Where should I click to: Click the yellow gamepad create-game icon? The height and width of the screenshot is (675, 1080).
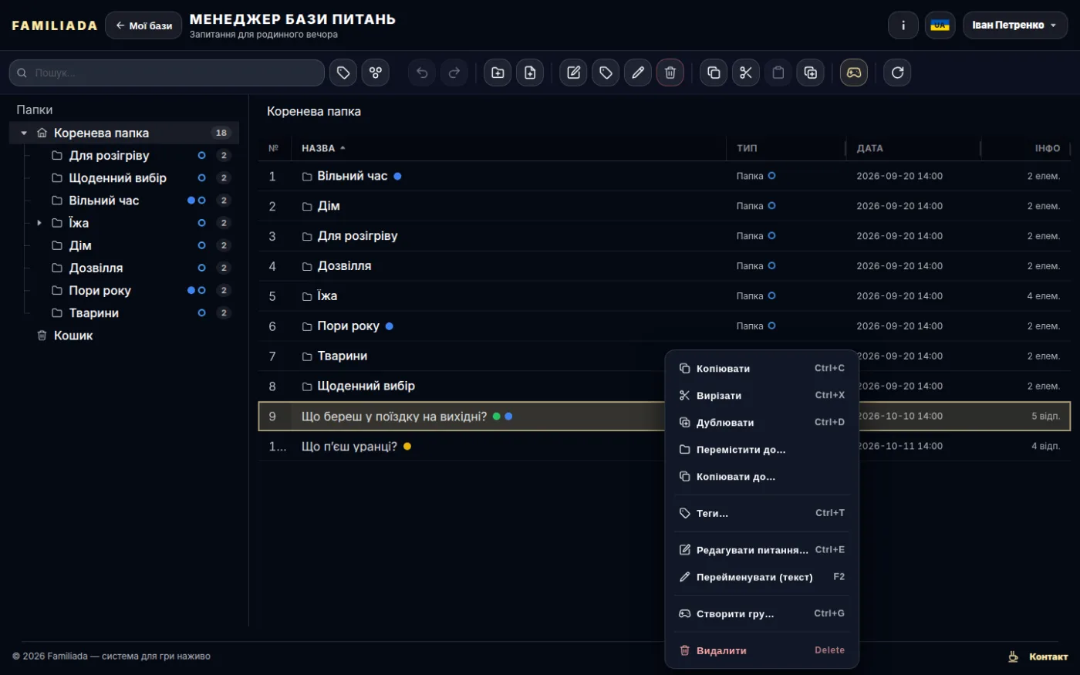854,73
